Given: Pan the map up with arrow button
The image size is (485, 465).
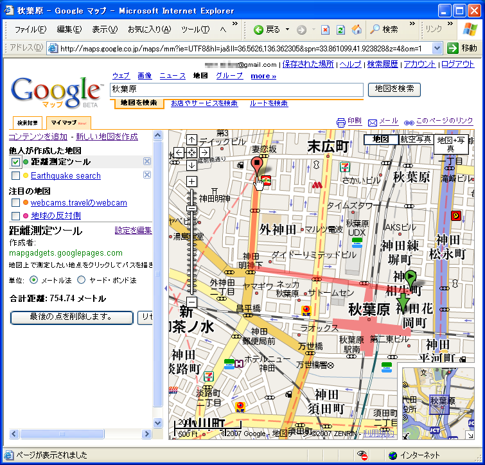Looking at the screenshot, I should (192, 139).
